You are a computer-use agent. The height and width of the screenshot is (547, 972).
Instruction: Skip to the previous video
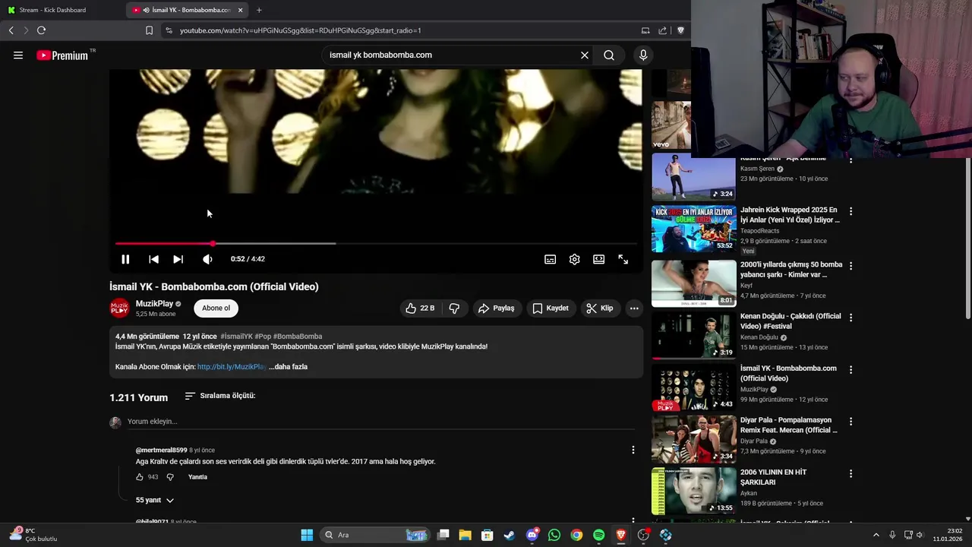point(153,259)
